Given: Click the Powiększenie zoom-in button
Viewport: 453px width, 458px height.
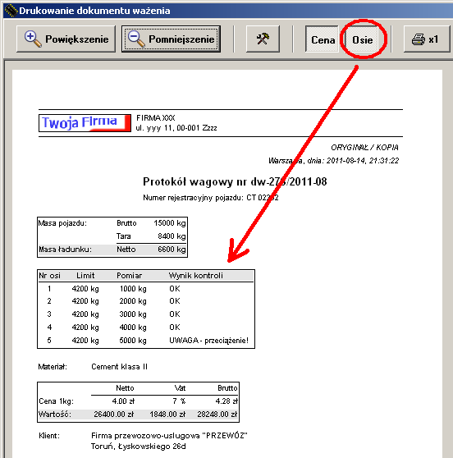Looking at the screenshot, I should tap(66, 39).
